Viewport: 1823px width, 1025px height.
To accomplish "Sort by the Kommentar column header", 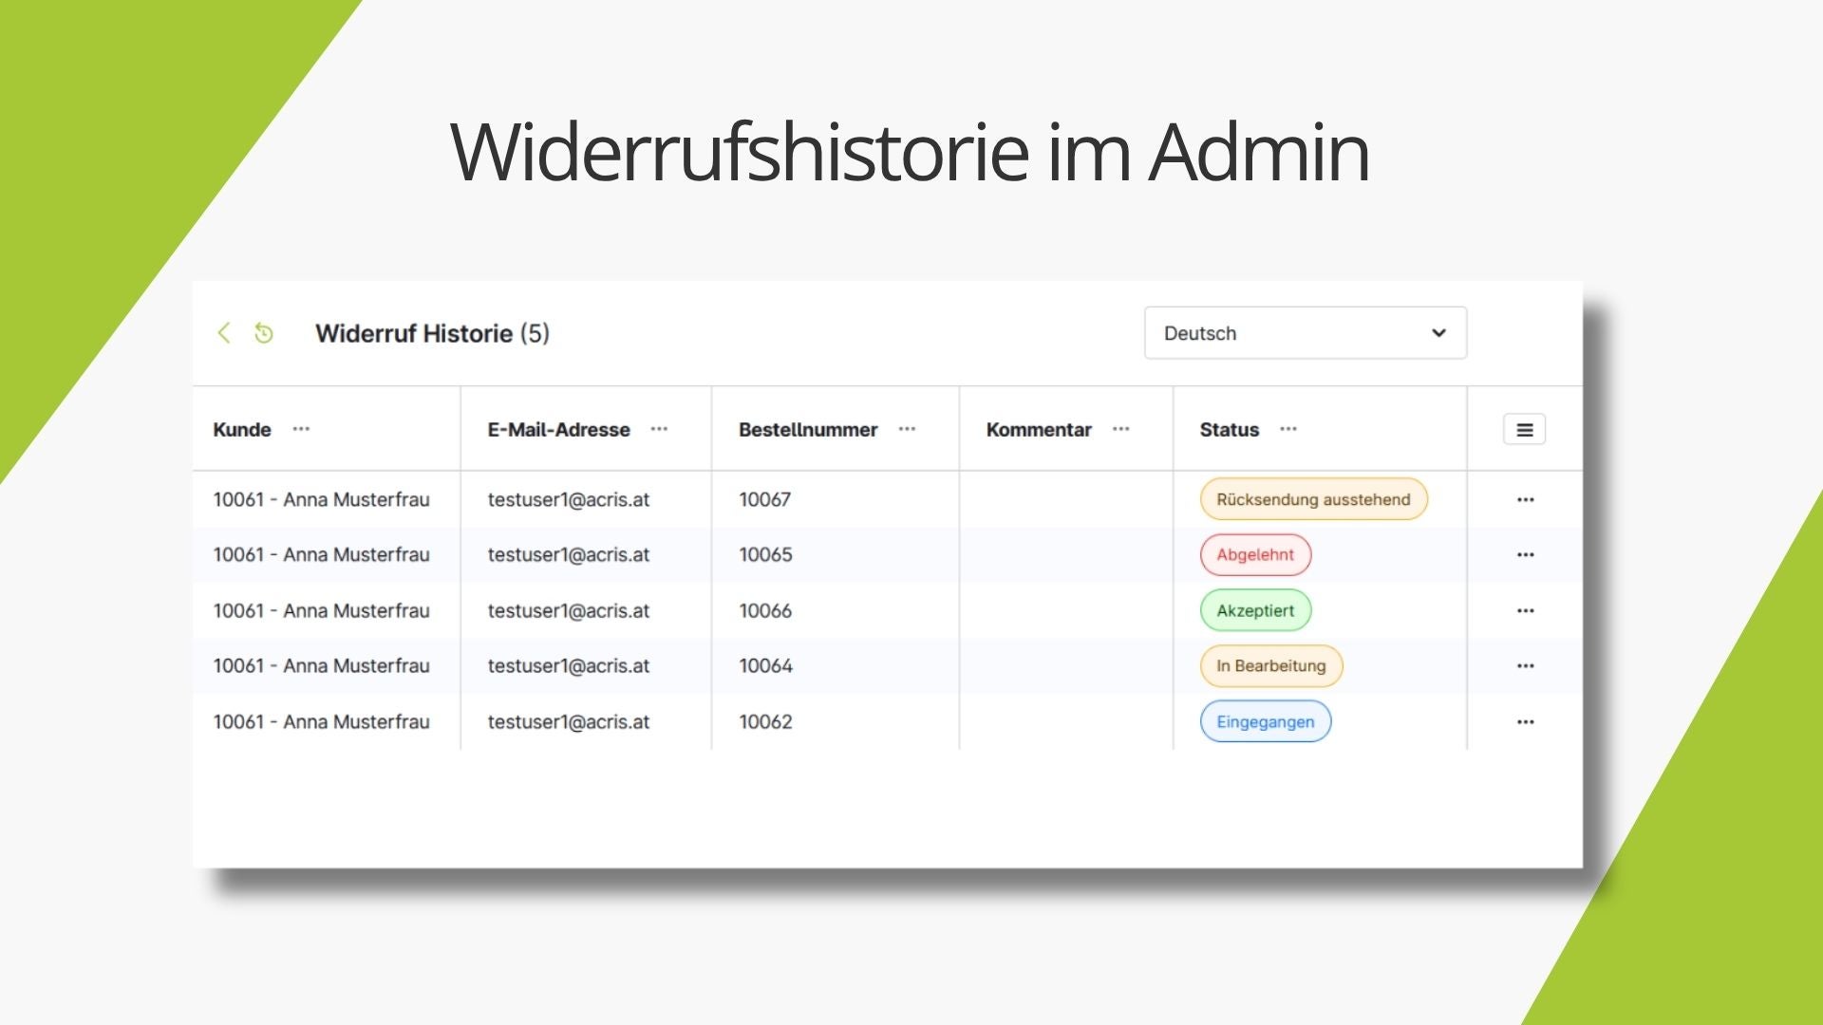I will (1039, 430).
